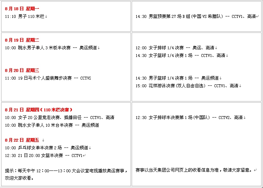
Task: Select the 马术个人盛装舞步决赛 CCTV2 line
Action: [x=48, y=78]
